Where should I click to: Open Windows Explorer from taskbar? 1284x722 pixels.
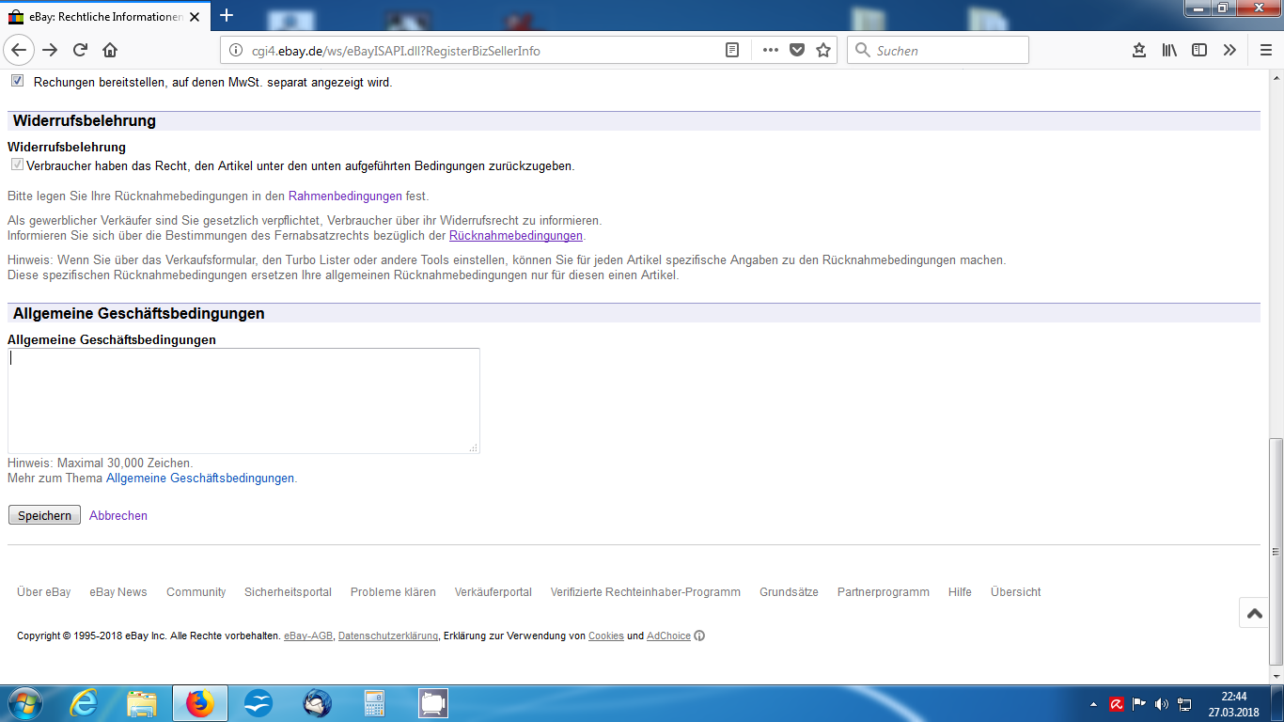pyautogui.click(x=142, y=703)
